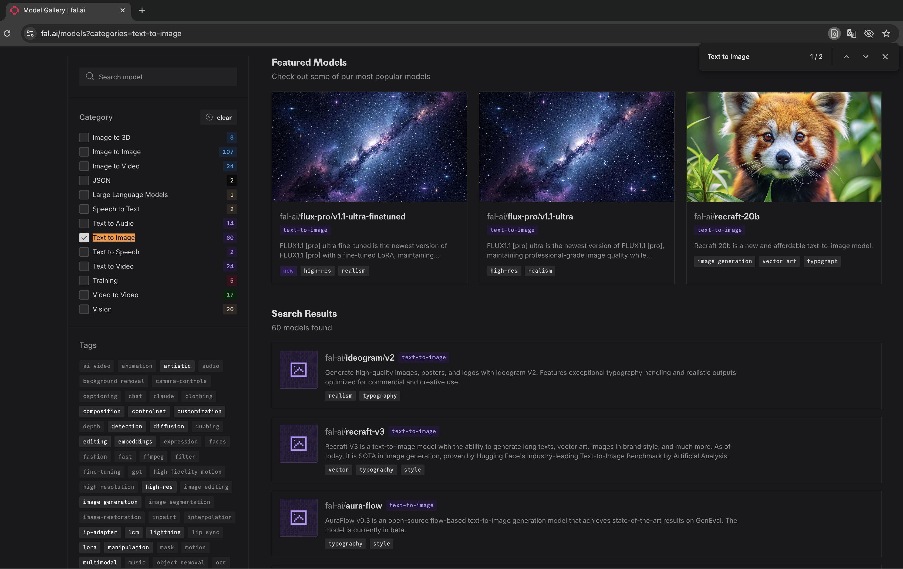Check the Large Language Models category
Viewport: 903px width, 569px height.
[x=84, y=195]
